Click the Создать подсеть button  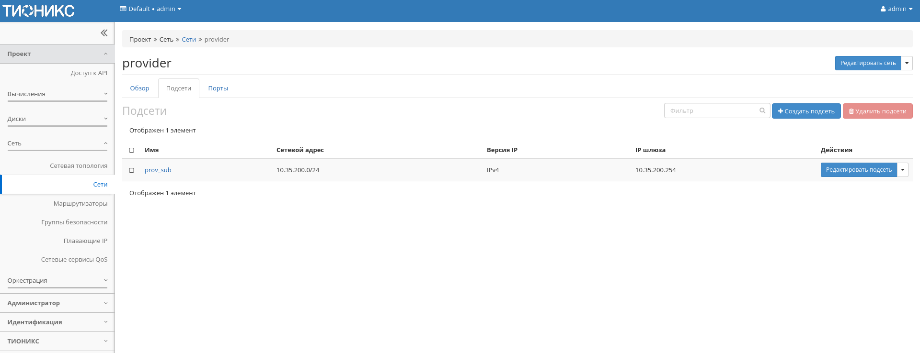806,111
